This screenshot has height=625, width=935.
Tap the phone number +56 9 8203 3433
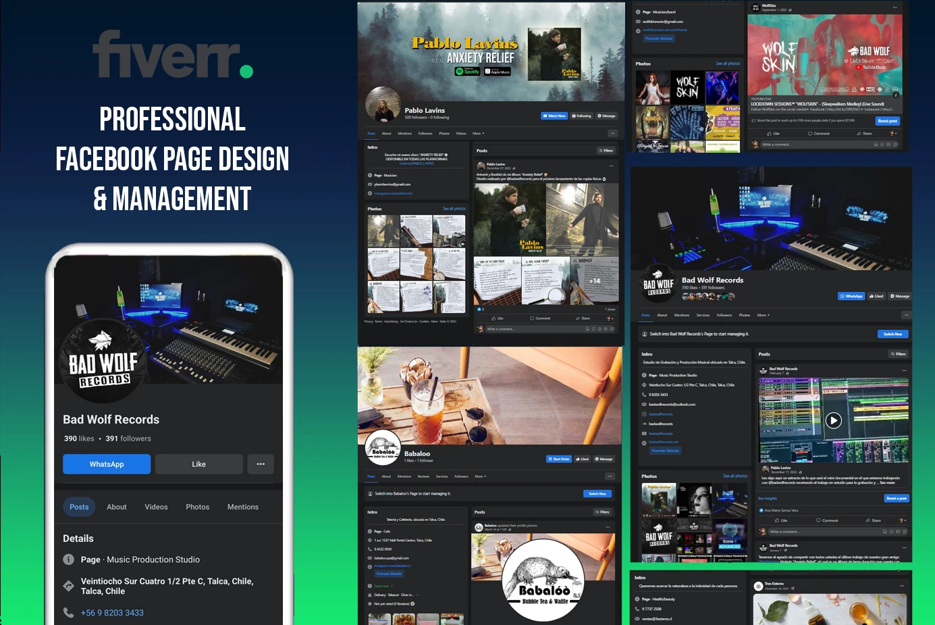[112, 613]
